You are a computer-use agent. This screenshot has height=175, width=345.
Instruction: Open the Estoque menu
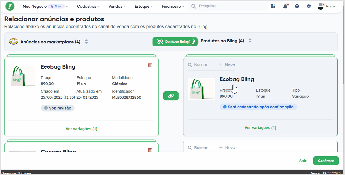(x=144, y=6)
